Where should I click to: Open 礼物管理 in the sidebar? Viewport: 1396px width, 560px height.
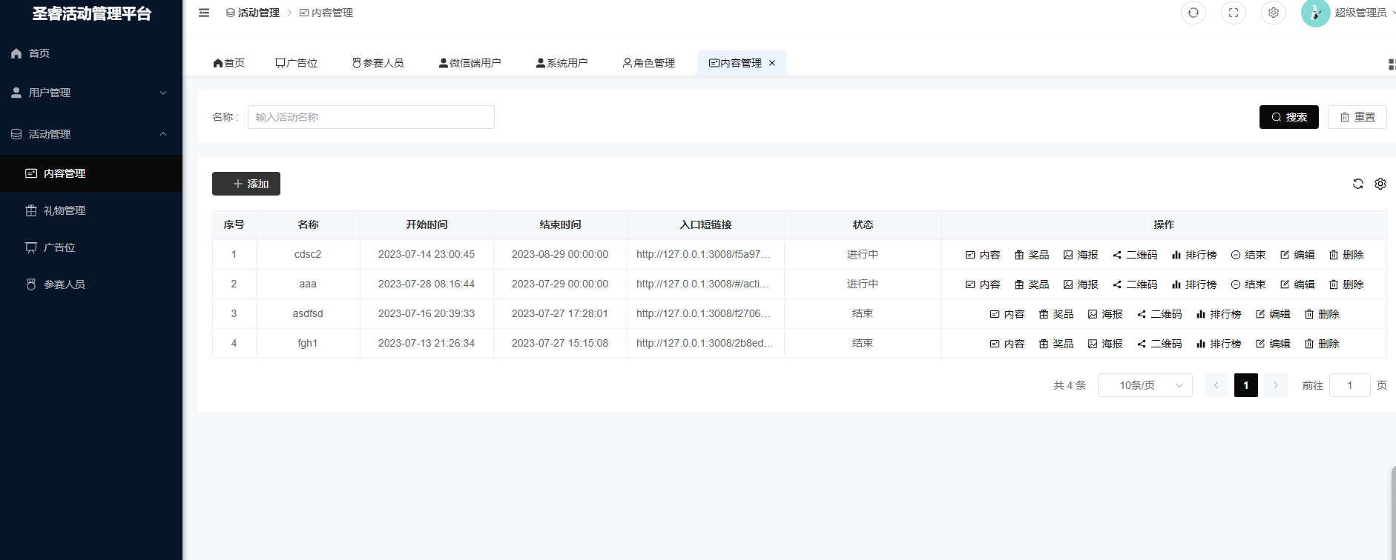(x=91, y=210)
